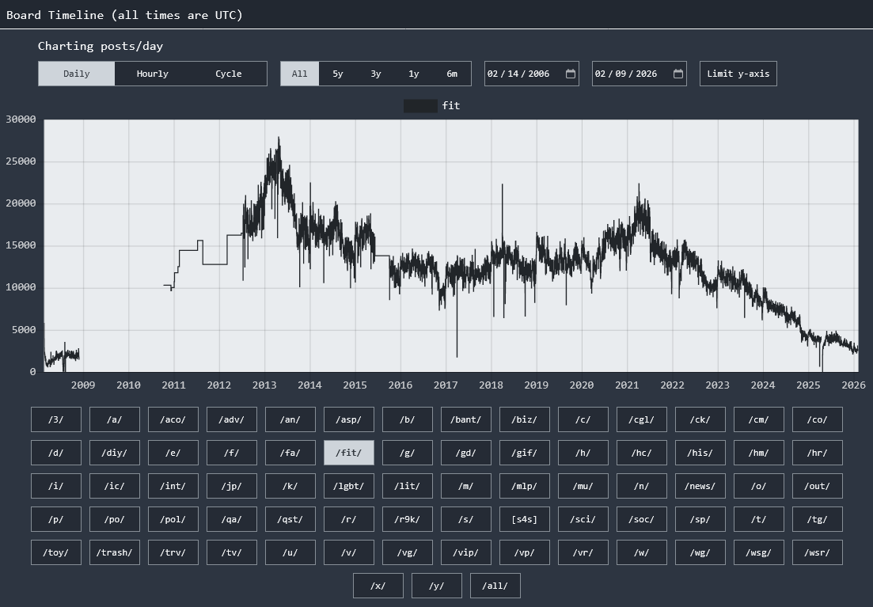Screen dimensions: 873x607
Task: Edit the end date field 02/09/2026
Action: [640, 74]
